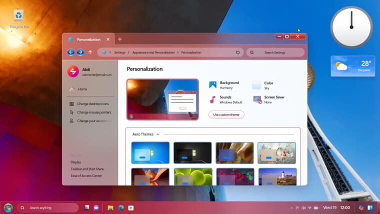
Task: Open Microsoft Store from the taskbar
Action: pos(131,208)
